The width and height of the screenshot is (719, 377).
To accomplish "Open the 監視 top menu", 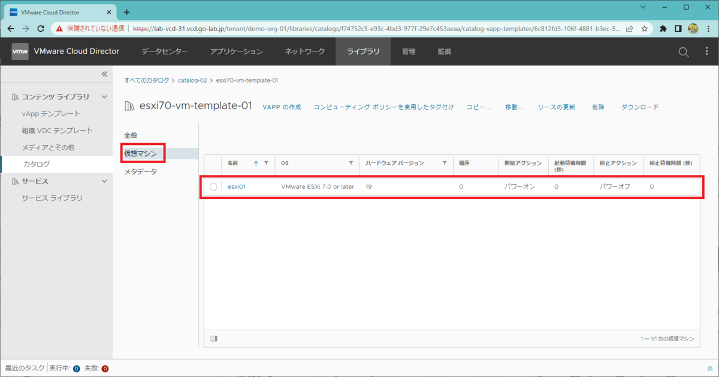I will (x=444, y=52).
